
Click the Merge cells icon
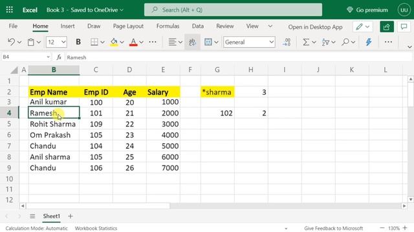(x=208, y=42)
